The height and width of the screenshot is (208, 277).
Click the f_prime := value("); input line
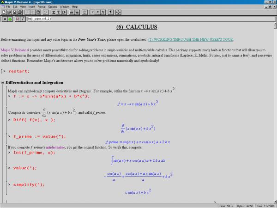point(40,136)
